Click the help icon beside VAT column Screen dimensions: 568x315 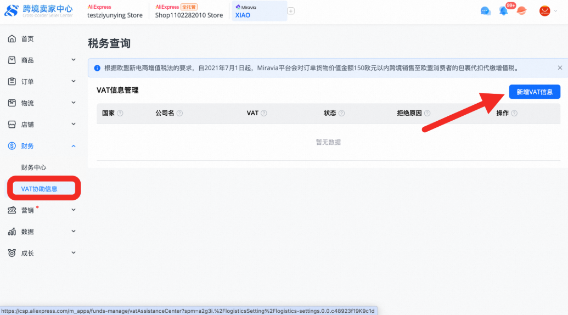(264, 113)
